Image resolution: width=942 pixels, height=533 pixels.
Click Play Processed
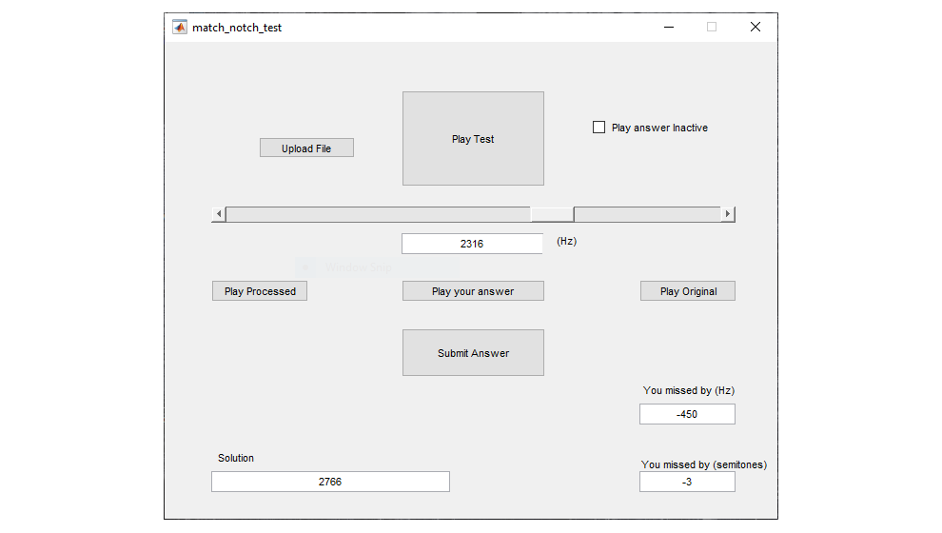(260, 291)
